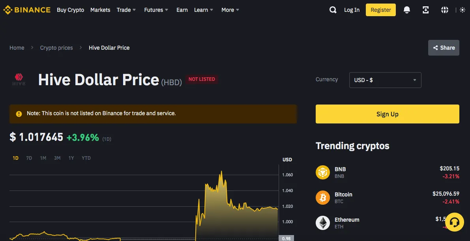Open the search magnifier icon
Image resolution: width=470 pixels, height=241 pixels.
click(x=333, y=10)
